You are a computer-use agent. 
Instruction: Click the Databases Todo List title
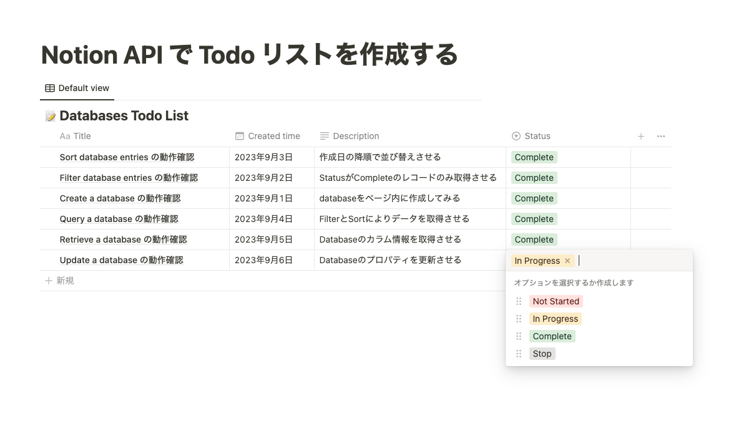point(124,116)
